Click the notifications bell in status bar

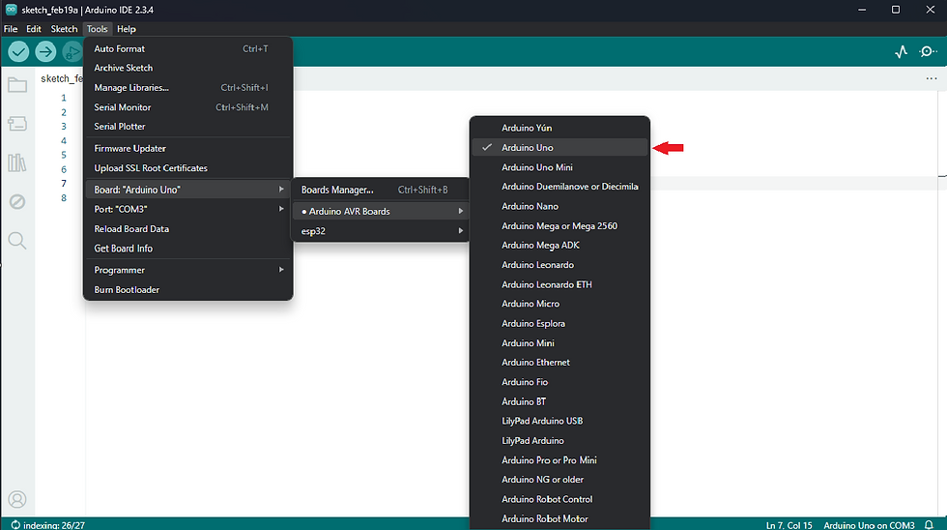tap(929, 524)
